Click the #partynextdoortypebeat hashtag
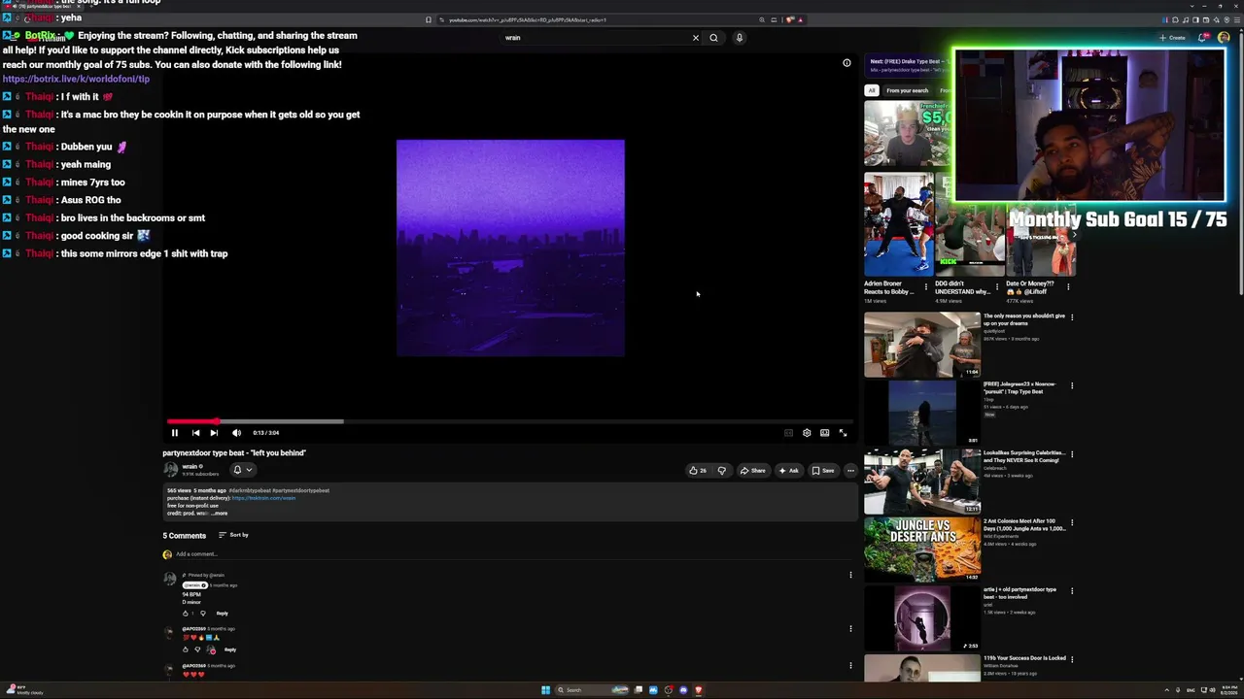 [301, 491]
